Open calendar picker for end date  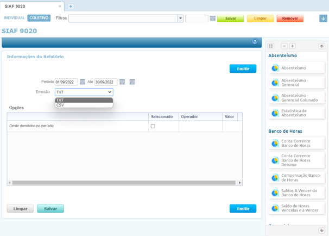(122, 82)
